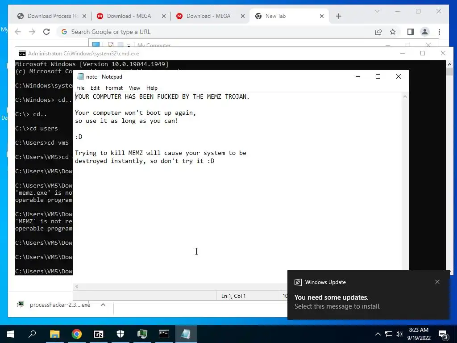The width and height of the screenshot is (457, 343).
Task: Click Notepad horizontal scrollbar left arrow
Action: click(77, 287)
